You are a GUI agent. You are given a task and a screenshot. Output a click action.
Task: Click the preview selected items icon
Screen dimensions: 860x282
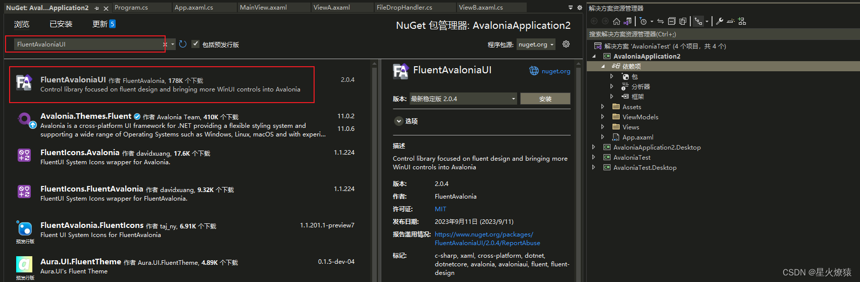(x=731, y=22)
